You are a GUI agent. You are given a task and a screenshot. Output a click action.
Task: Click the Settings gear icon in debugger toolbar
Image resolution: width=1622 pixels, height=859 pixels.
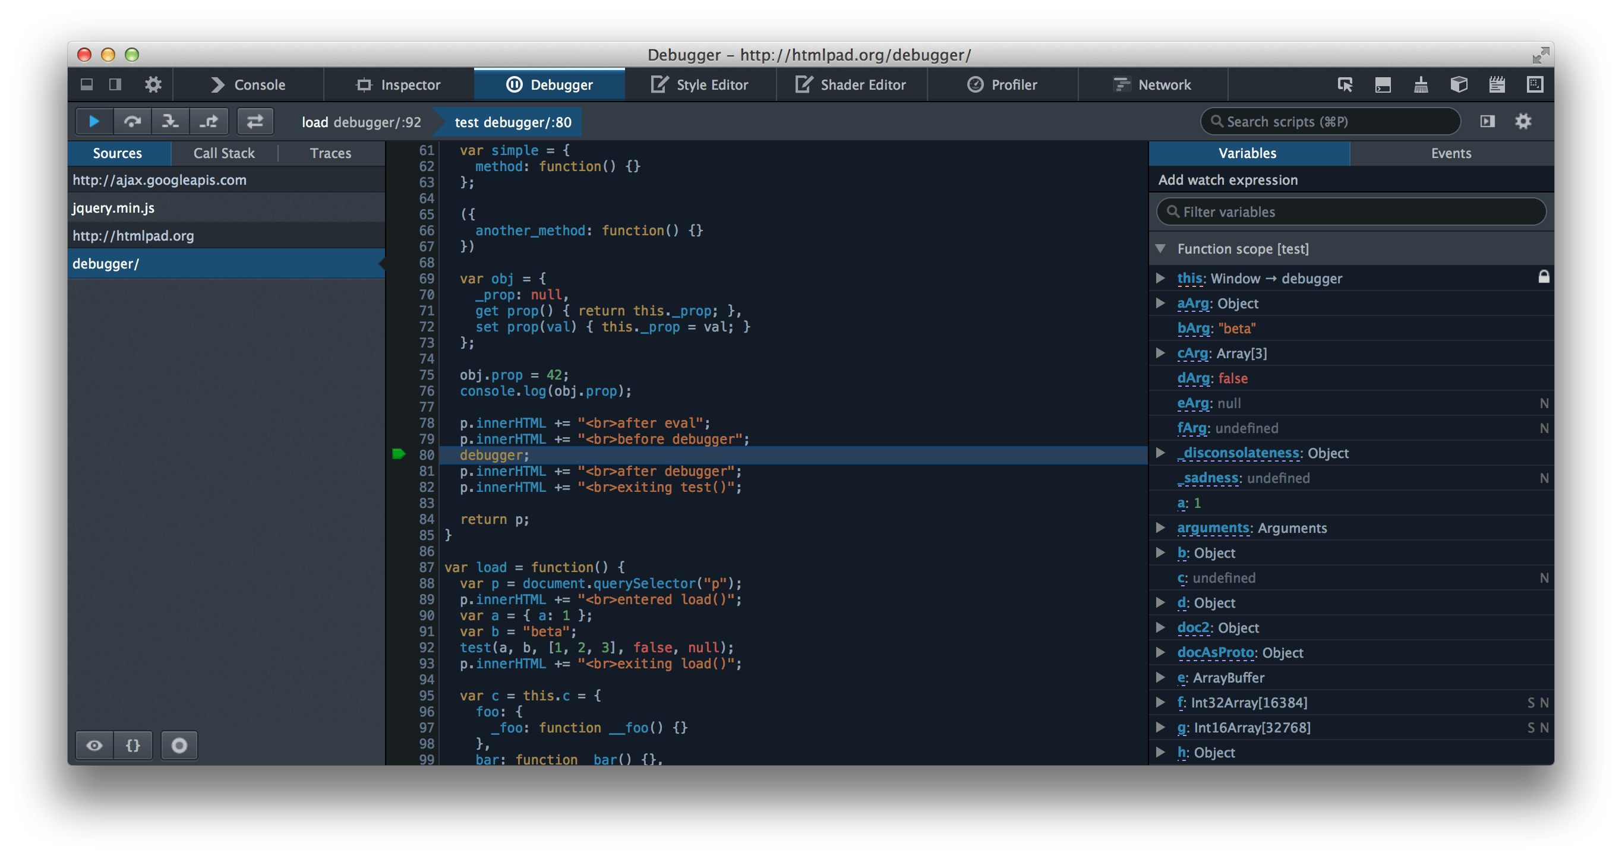point(1525,120)
